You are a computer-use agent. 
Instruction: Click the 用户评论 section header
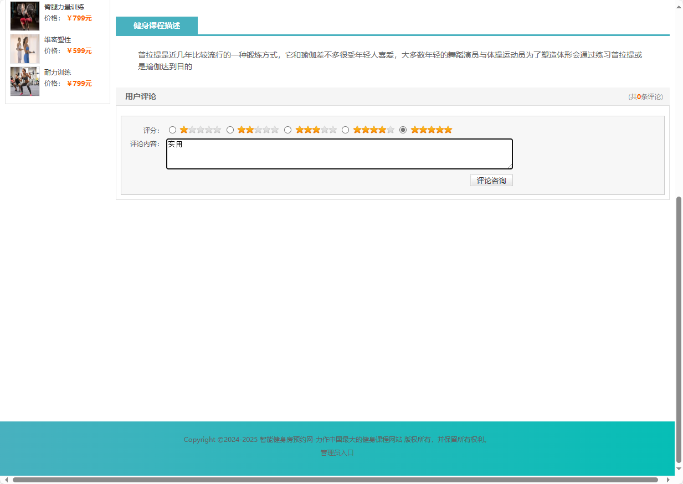coord(140,96)
